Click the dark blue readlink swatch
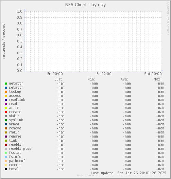The image size is (171, 179). pyautogui.click(x=6, y=100)
